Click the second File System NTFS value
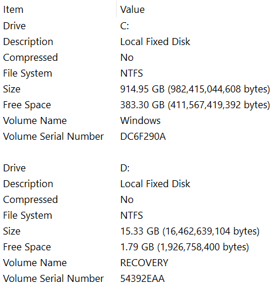Image resolution: width=276 pixels, height=286 pixels. pyautogui.click(x=132, y=215)
